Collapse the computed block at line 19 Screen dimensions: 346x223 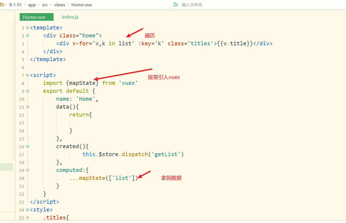click(27, 170)
